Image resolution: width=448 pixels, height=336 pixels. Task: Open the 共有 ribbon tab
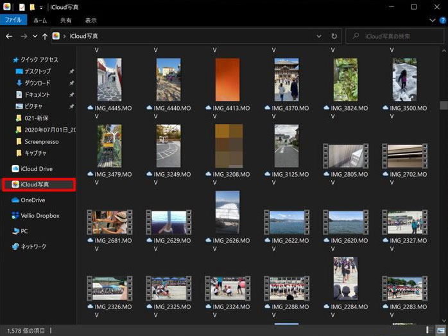66,21
